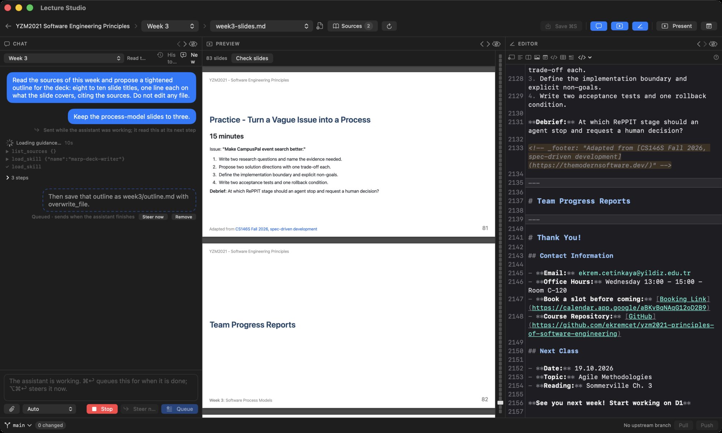The height and width of the screenshot is (433, 722).
Task: Open the Week 3 chat thread selector
Action: (64, 58)
